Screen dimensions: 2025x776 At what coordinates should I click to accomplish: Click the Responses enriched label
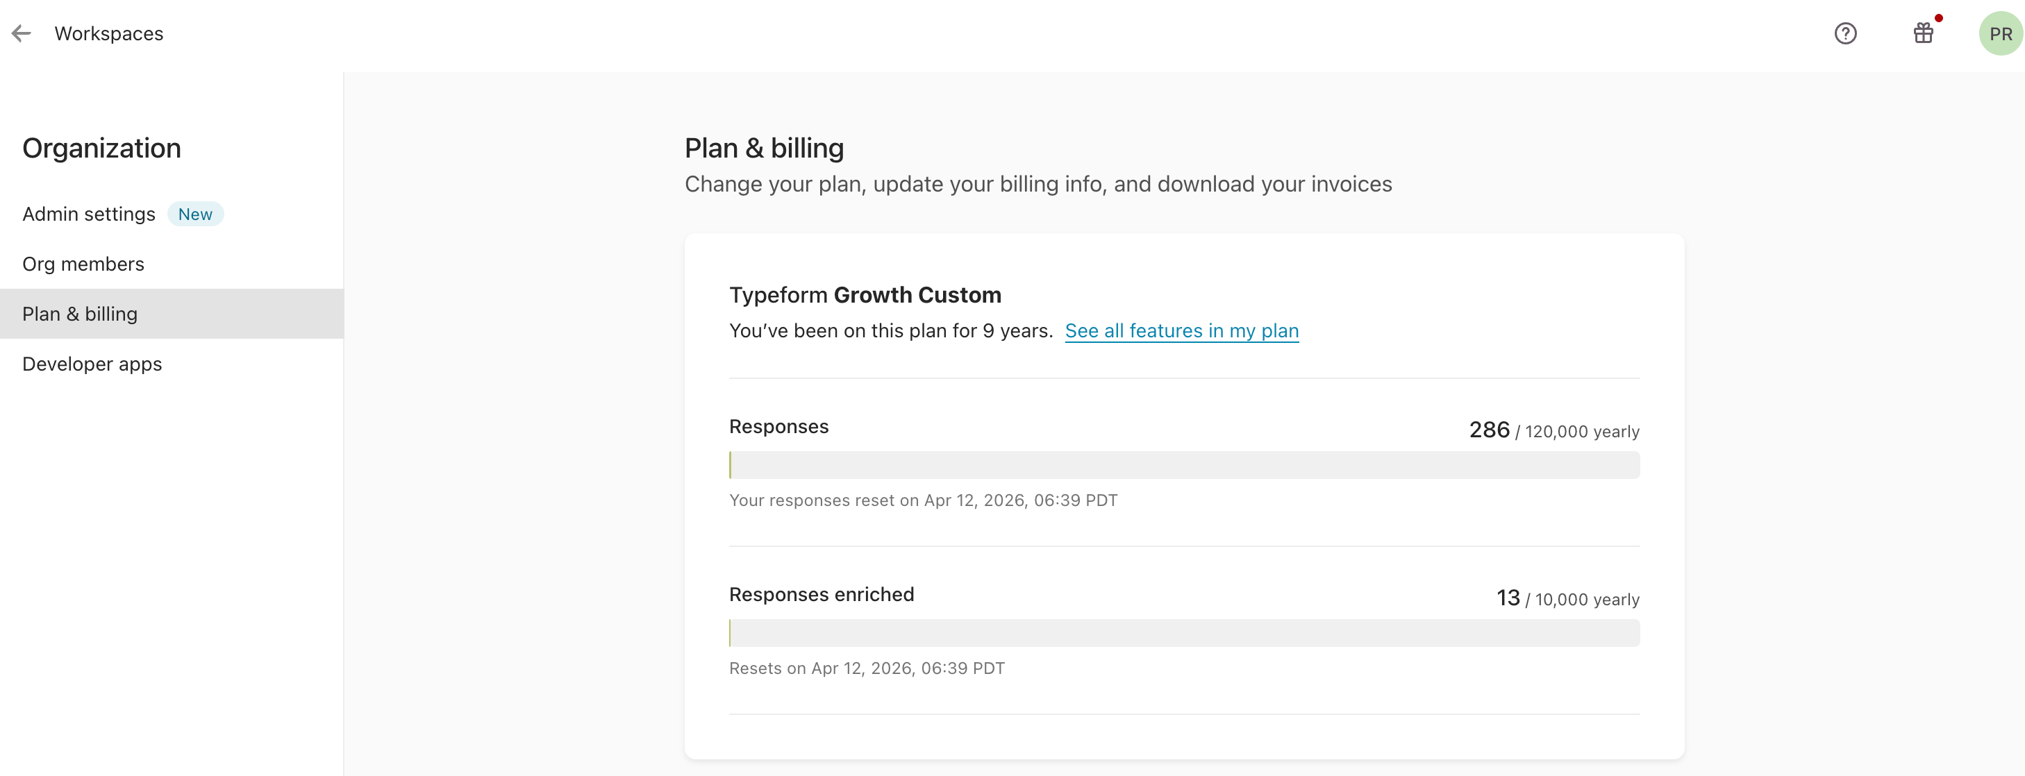tap(822, 595)
